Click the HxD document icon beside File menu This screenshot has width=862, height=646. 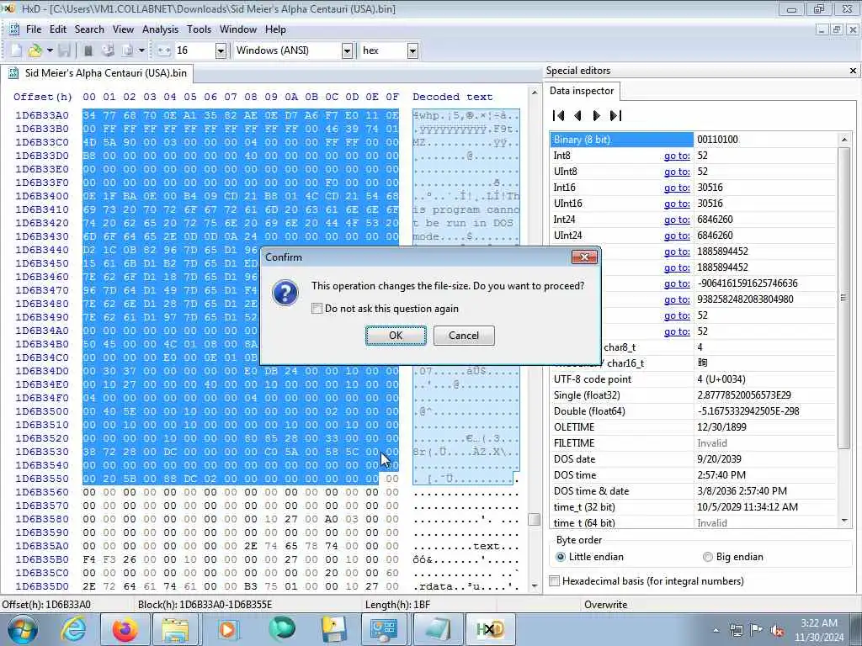(13, 29)
